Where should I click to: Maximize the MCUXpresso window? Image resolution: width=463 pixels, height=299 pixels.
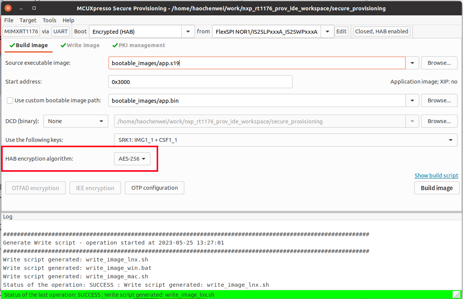coord(34,8)
